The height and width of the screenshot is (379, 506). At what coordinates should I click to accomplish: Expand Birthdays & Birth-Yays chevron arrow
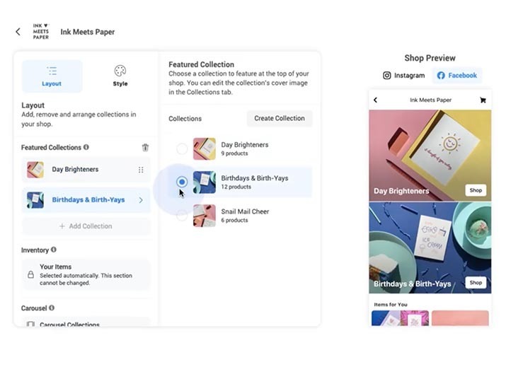coord(141,200)
